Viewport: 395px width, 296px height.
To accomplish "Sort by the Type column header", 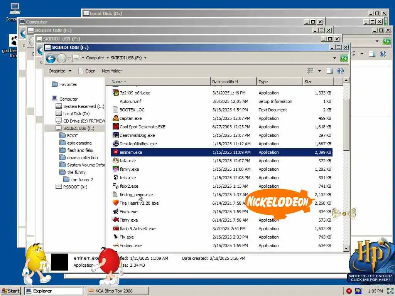I will (280, 82).
